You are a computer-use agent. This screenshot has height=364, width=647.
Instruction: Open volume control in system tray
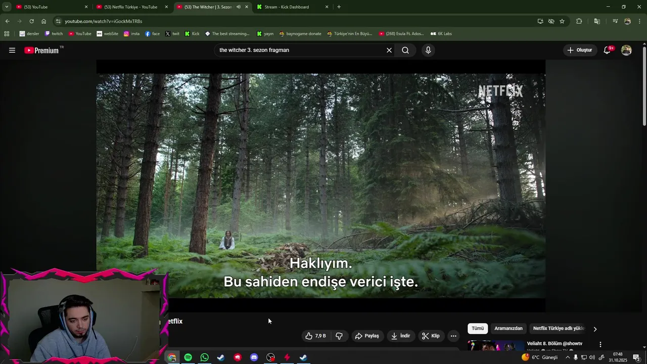[x=592, y=357]
